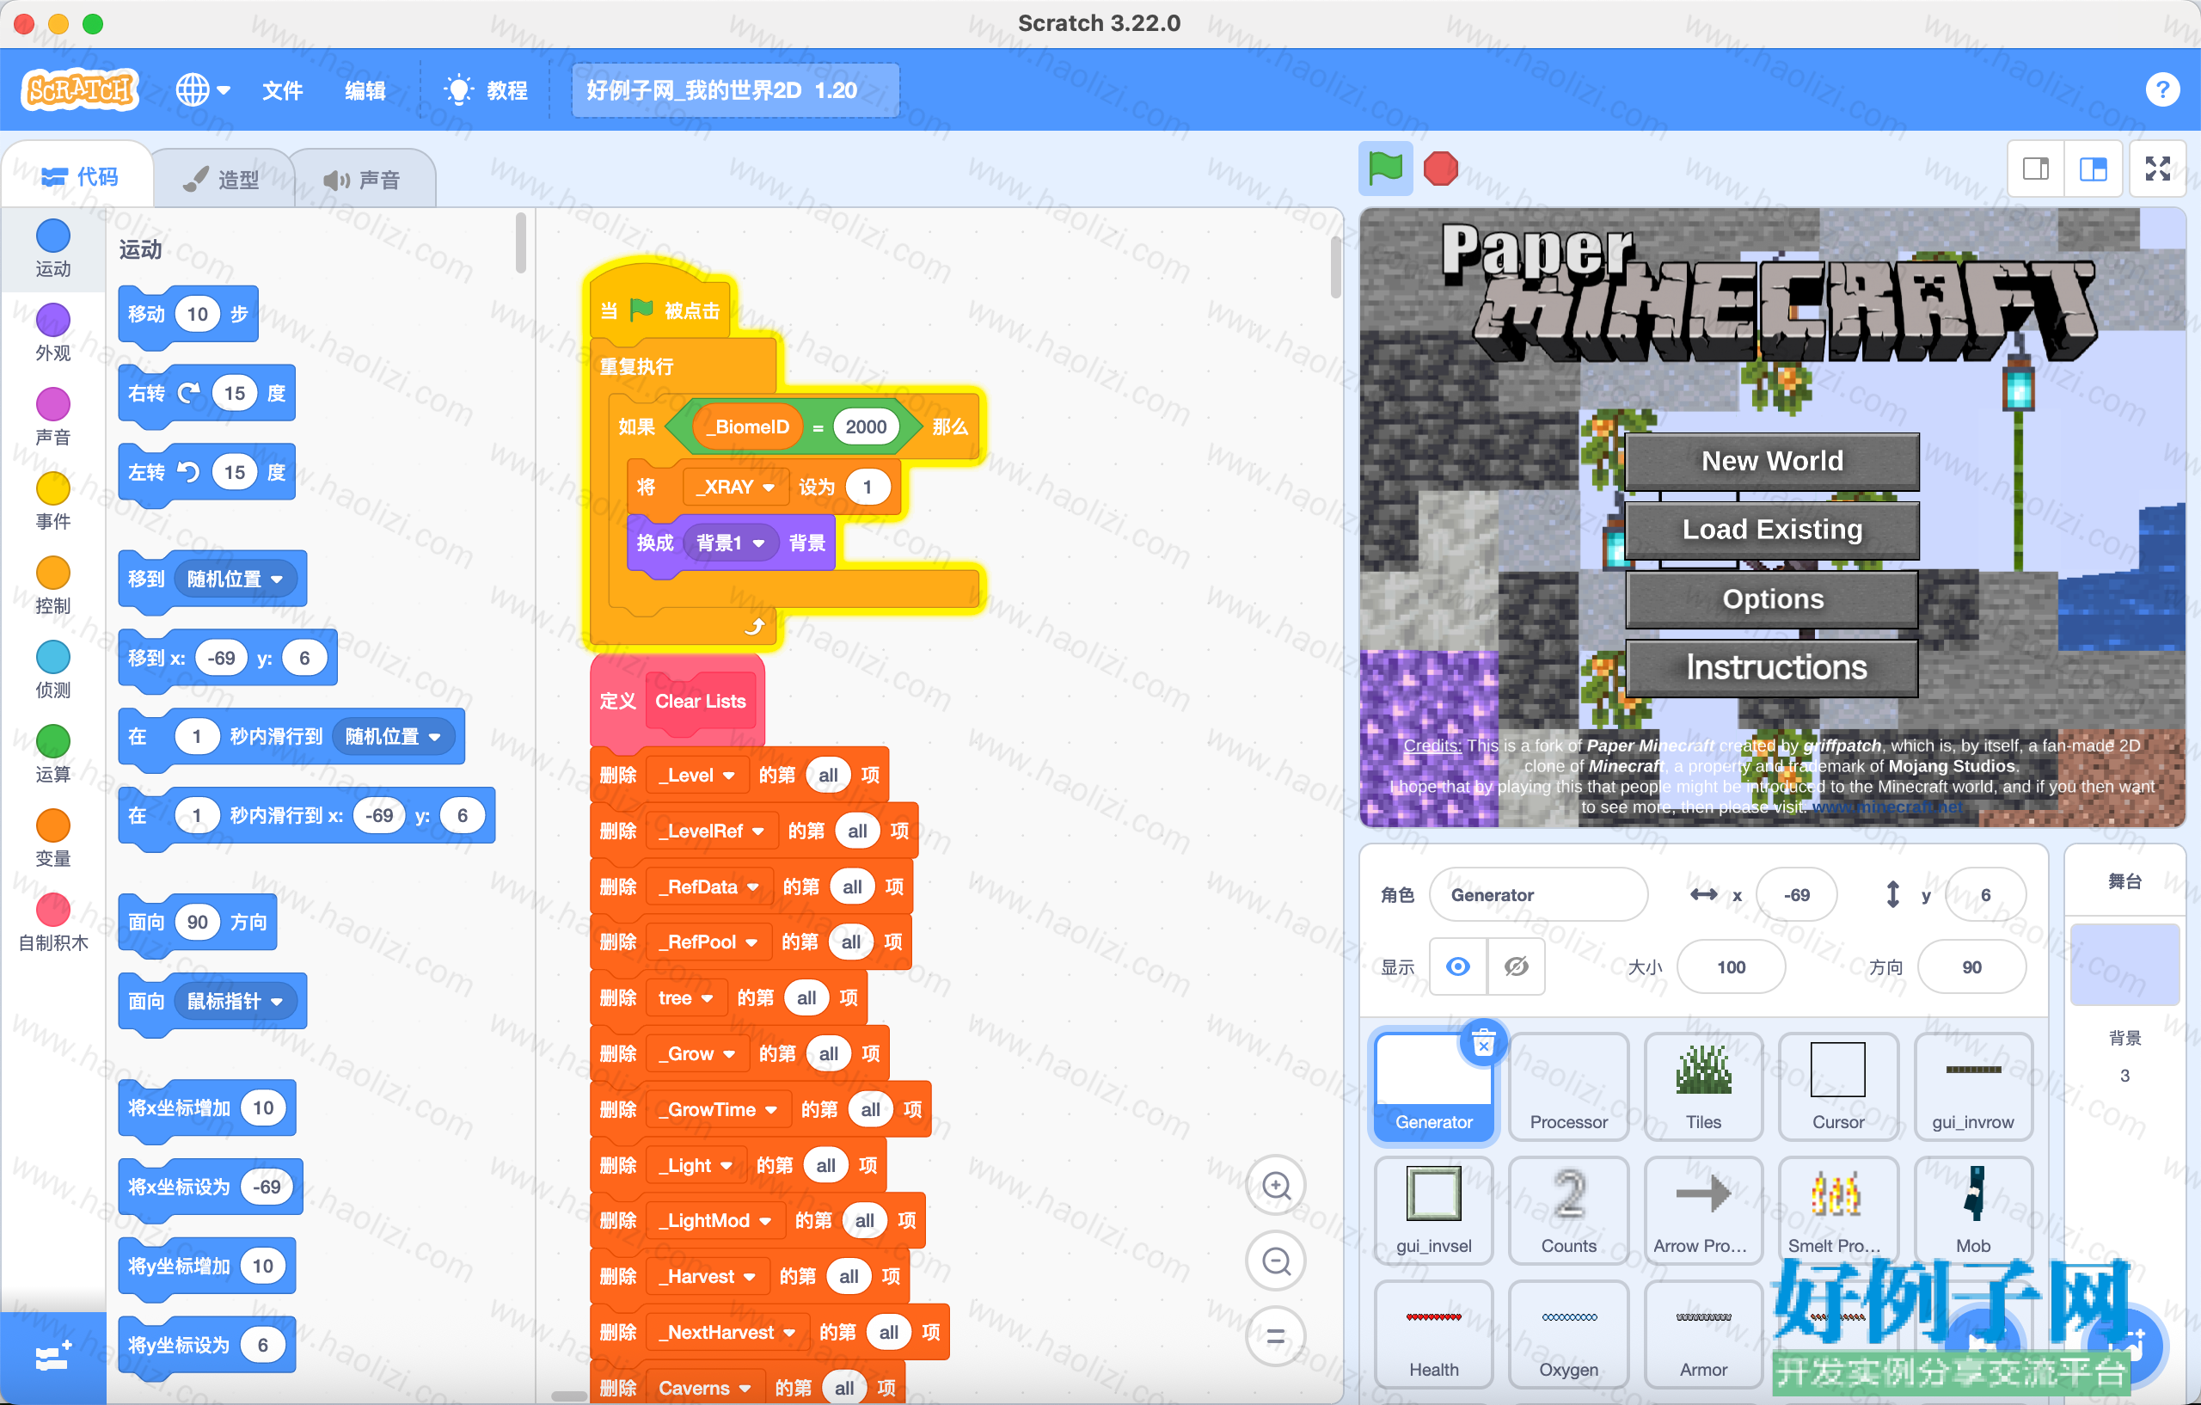Click the sprite x coordinate field
The width and height of the screenshot is (2201, 1405).
click(x=1796, y=895)
